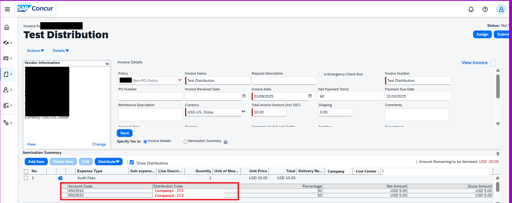Select the Invoice Details tax radio button

[145, 142]
